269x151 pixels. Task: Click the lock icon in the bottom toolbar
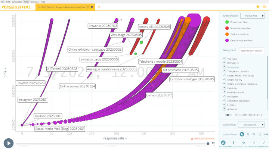click(234, 142)
